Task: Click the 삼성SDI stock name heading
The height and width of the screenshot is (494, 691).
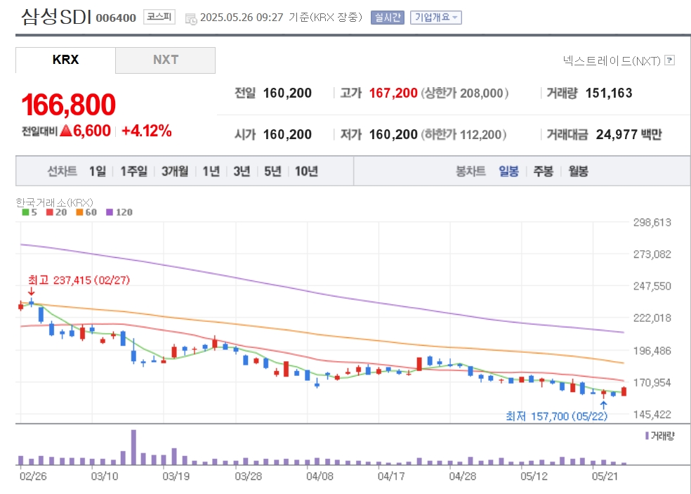Action: pyautogui.click(x=56, y=17)
